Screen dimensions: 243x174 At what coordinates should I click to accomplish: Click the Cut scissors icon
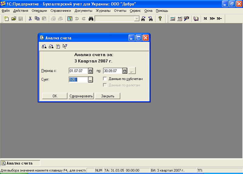[x=30, y=19]
